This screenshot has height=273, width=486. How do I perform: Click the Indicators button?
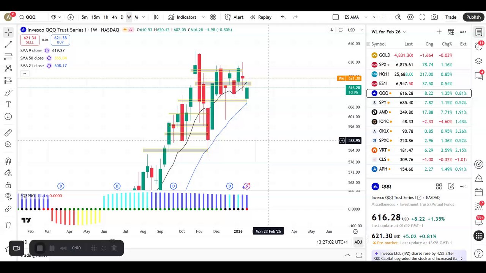pos(182,17)
